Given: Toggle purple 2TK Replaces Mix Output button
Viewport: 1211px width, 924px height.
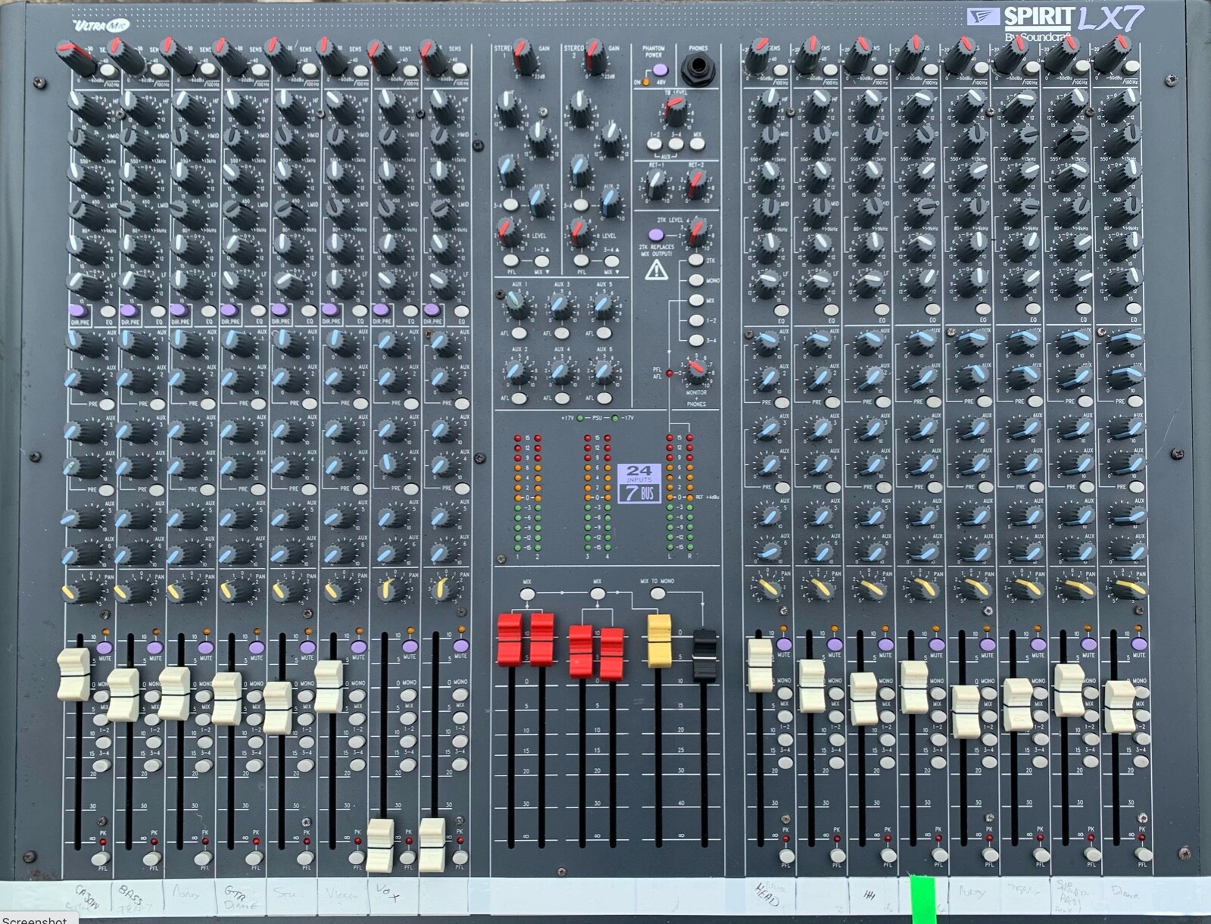Looking at the screenshot, I should click(657, 235).
